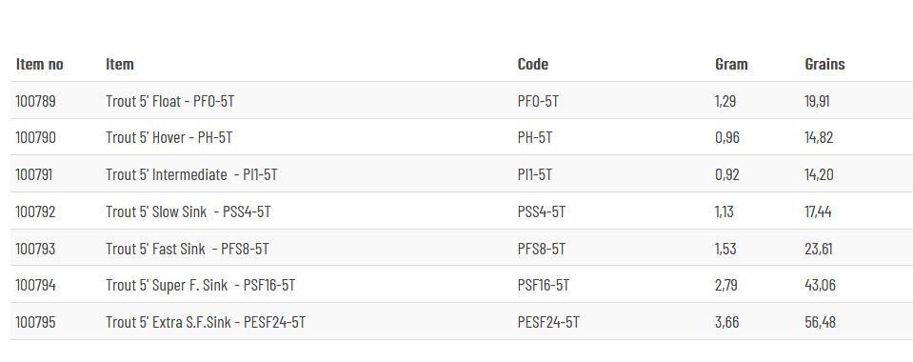Select item number 100789
The image size is (913, 362).
[x=35, y=101]
